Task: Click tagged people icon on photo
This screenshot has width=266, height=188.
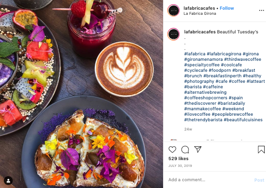Action: tap(8, 180)
